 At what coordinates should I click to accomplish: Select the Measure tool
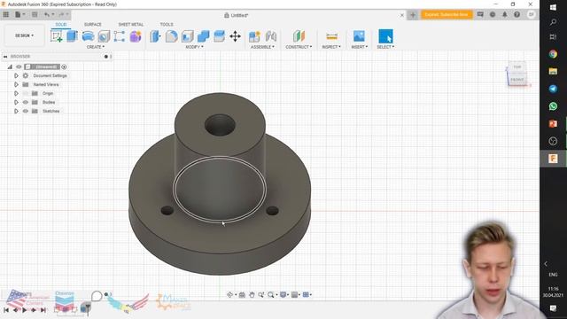331,36
